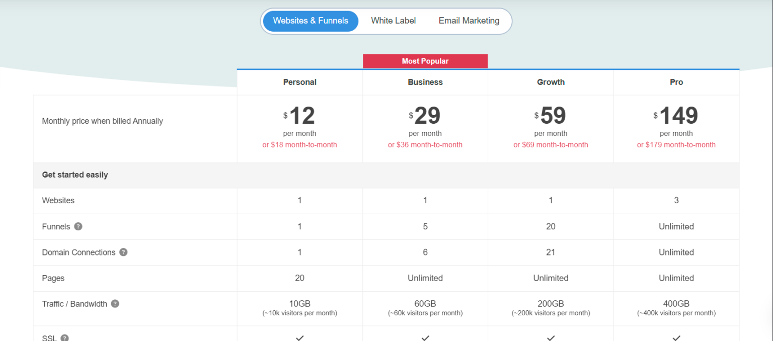Image resolution: width=773 pixels, height=341 pixels.
Task: Expand the Get started easily section
Action: (x=74, y=175)
